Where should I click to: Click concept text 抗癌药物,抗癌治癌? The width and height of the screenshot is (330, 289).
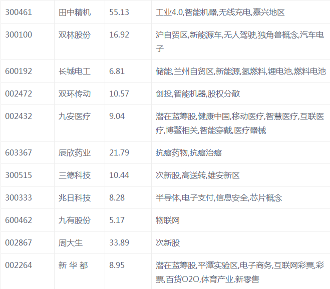pos(189,152)
